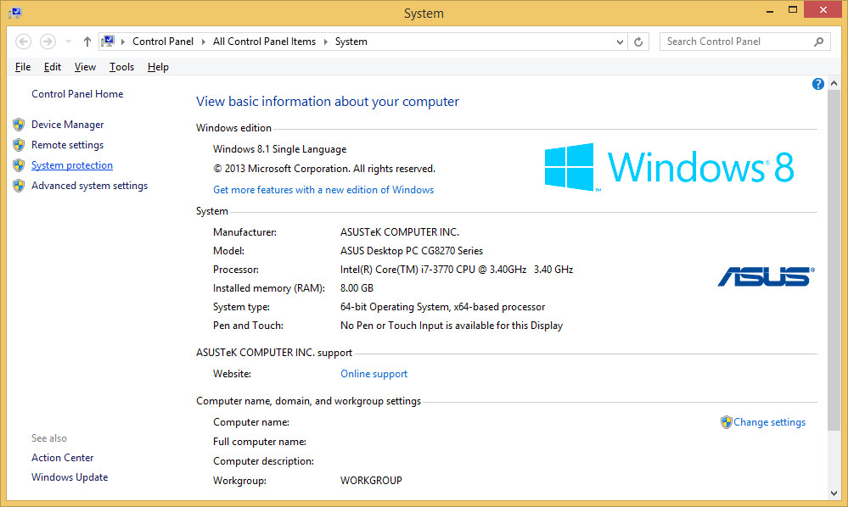Go to Control Panel Home
The image size is (848, 507).
click(x=77, y=94)
